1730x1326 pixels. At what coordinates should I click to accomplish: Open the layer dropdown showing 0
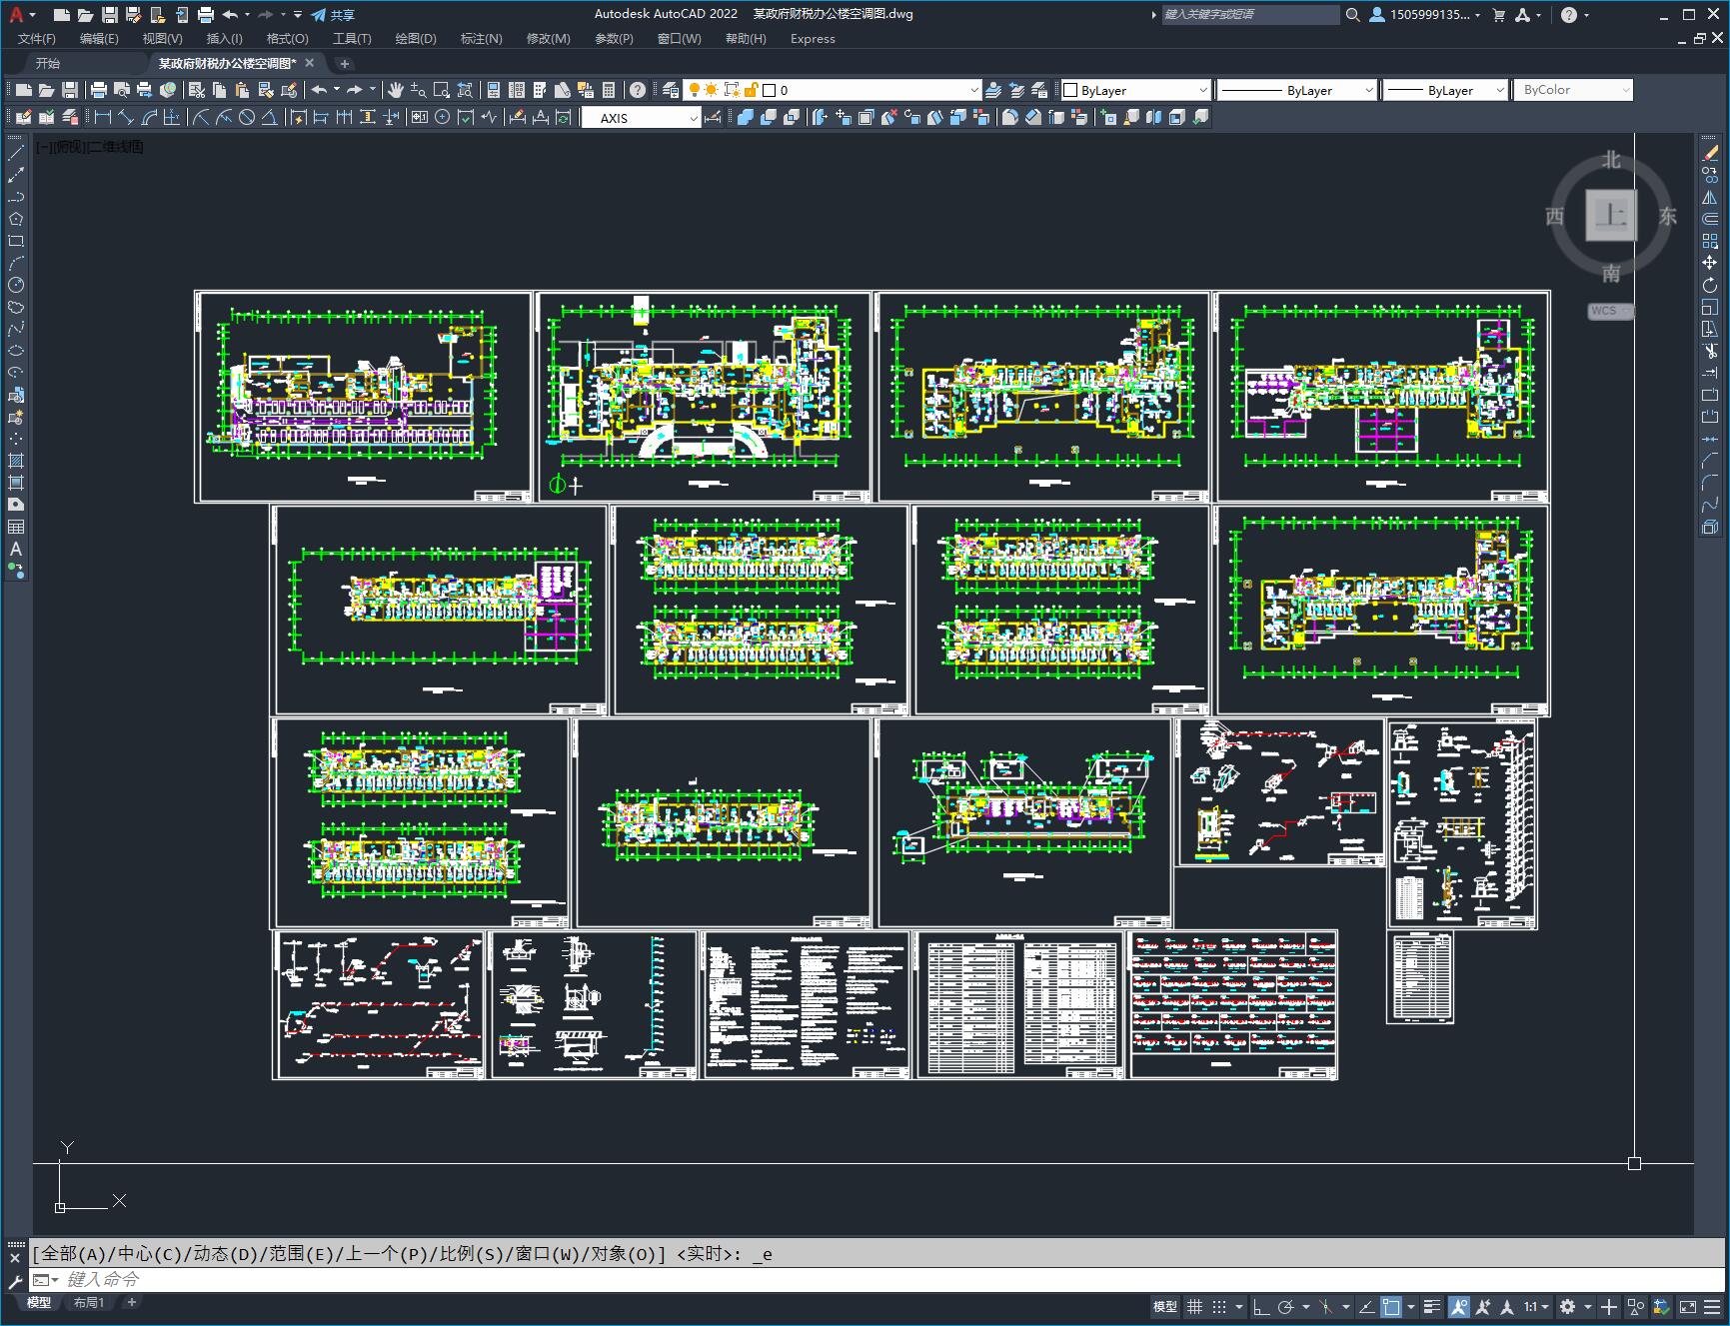[x=832, y=90]
